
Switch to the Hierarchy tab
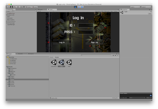[x=11, y=10]
